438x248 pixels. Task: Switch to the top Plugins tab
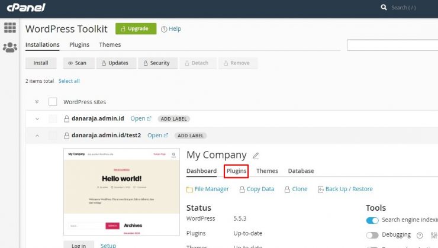click(x=79, y=44)
